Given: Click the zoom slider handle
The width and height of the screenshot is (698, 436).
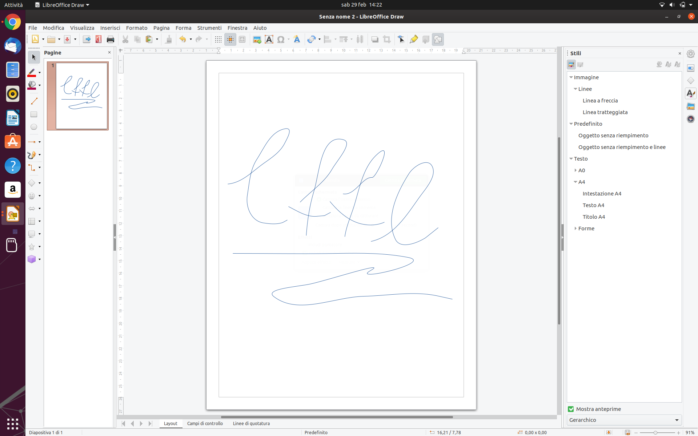Looking at the screenshot, I should point(655,433).
